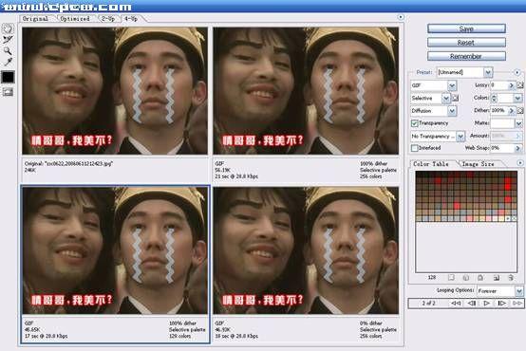The image size is (526, 351).
Task: Click the Remember button
Action: tap(466, 56)
